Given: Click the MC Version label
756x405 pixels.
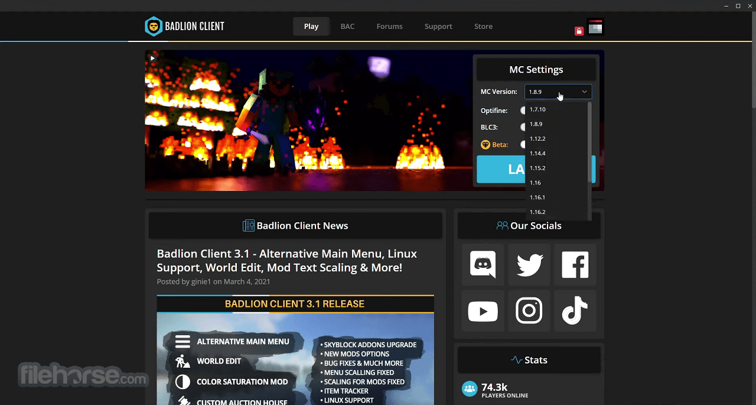Looking at the screenshot, I should (499, 92).
